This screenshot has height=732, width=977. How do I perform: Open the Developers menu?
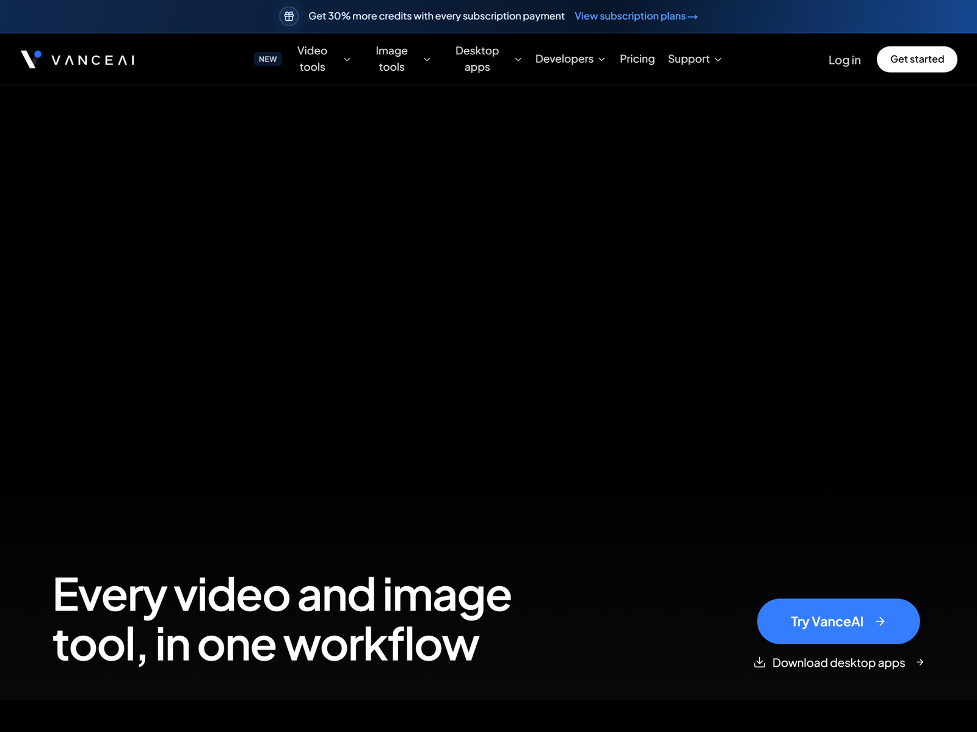tap(564, 59)
